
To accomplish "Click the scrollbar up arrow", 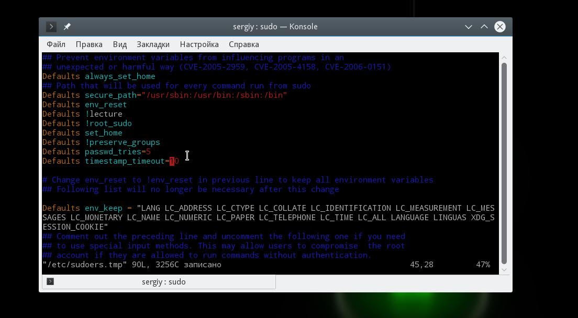I will pyautogui.click(x=504, y=58).
